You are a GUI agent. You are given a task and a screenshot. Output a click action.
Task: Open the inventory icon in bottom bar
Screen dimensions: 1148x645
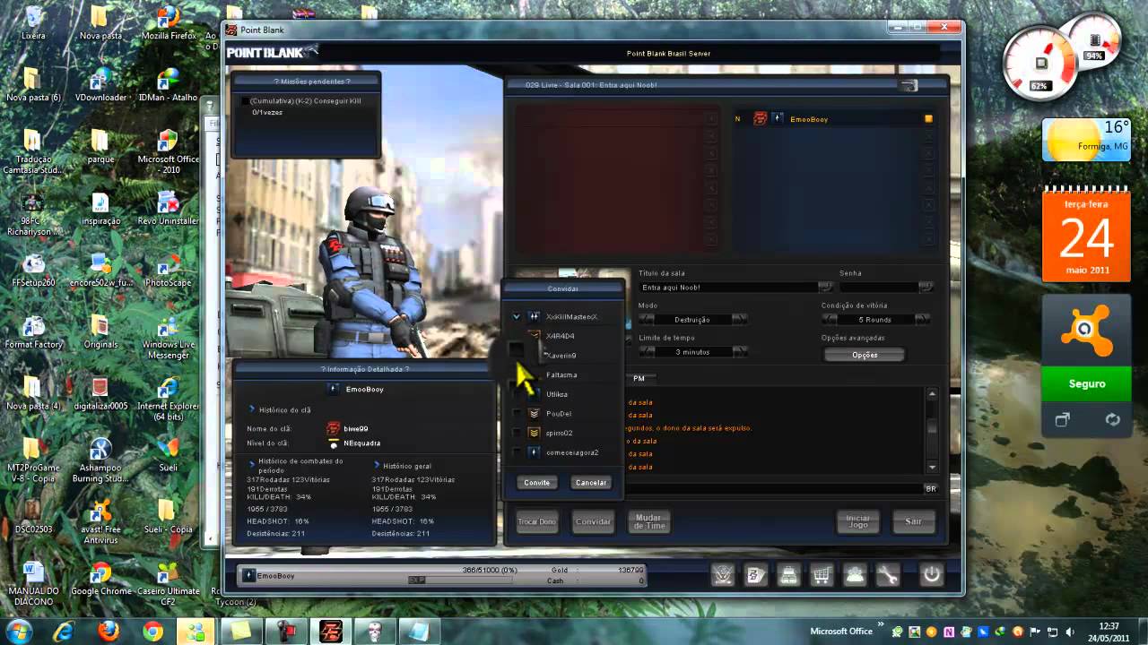click(788, 575)
